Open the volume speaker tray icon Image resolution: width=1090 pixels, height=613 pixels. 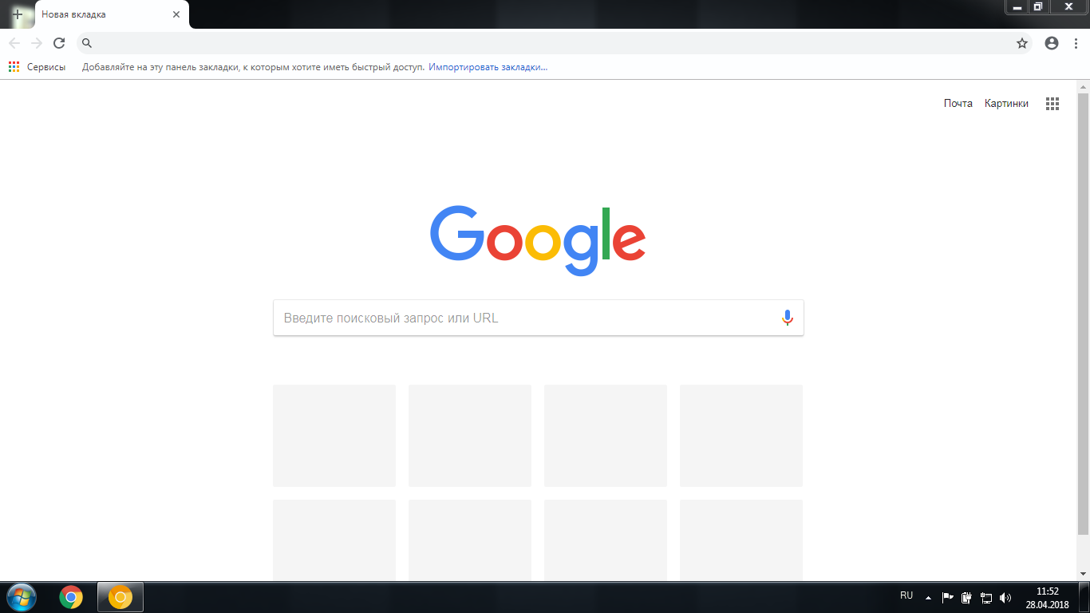[x=1005, y=597]
